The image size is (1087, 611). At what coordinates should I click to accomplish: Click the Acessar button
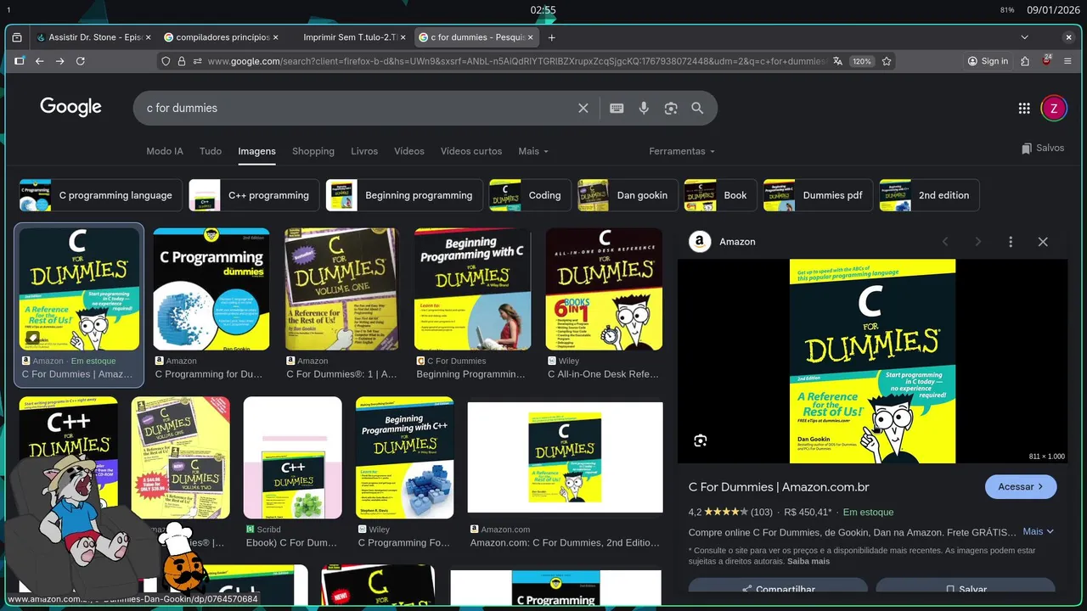click(x=1021, y=487)
